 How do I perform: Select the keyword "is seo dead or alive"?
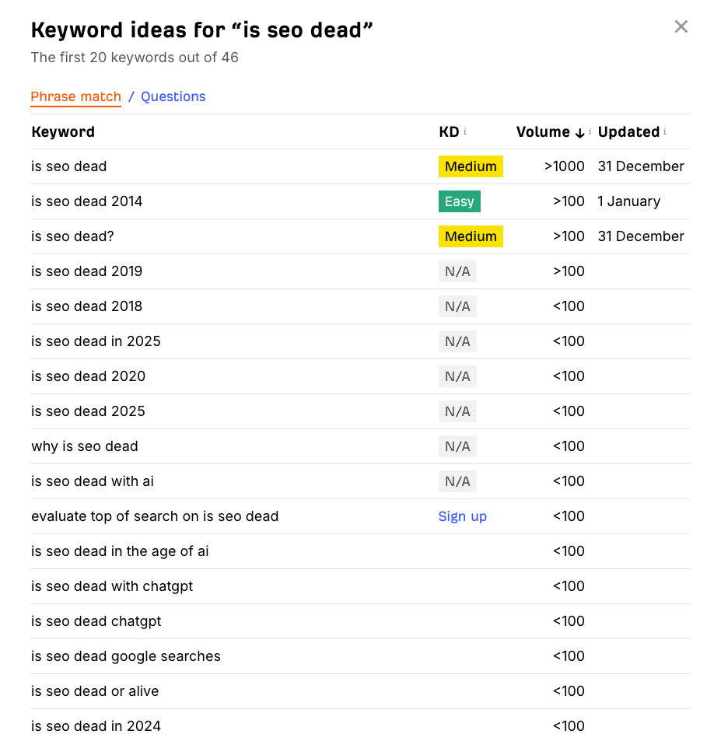[x=94, y=690]
